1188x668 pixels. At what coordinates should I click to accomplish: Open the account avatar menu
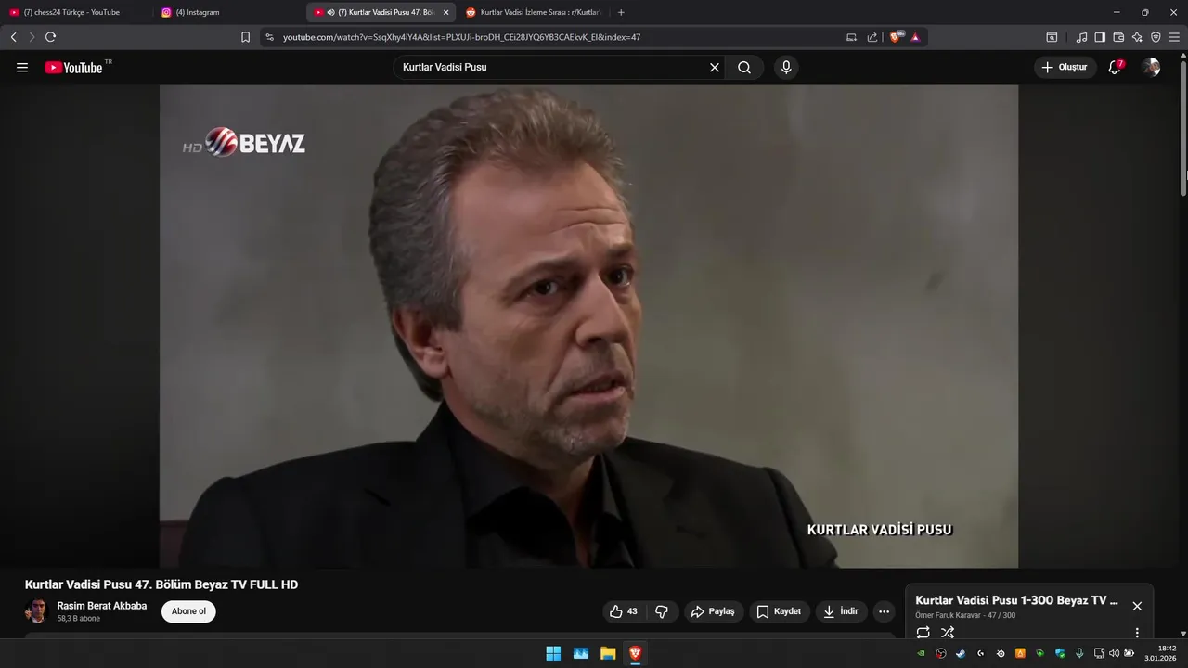pyautogui.click(x=1151, y=68)
